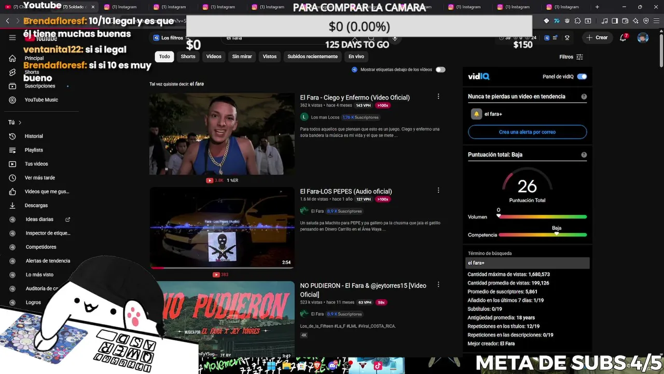Click the voice search microphone

[x=395, y=38]
